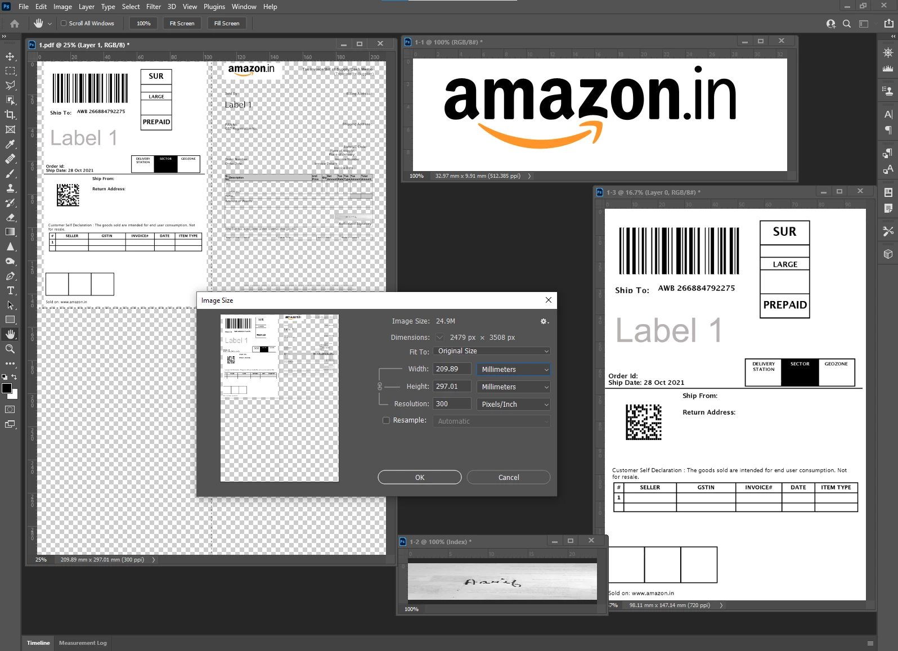
Task: Select the Crop tool
Action: click(x=10, y=115)
